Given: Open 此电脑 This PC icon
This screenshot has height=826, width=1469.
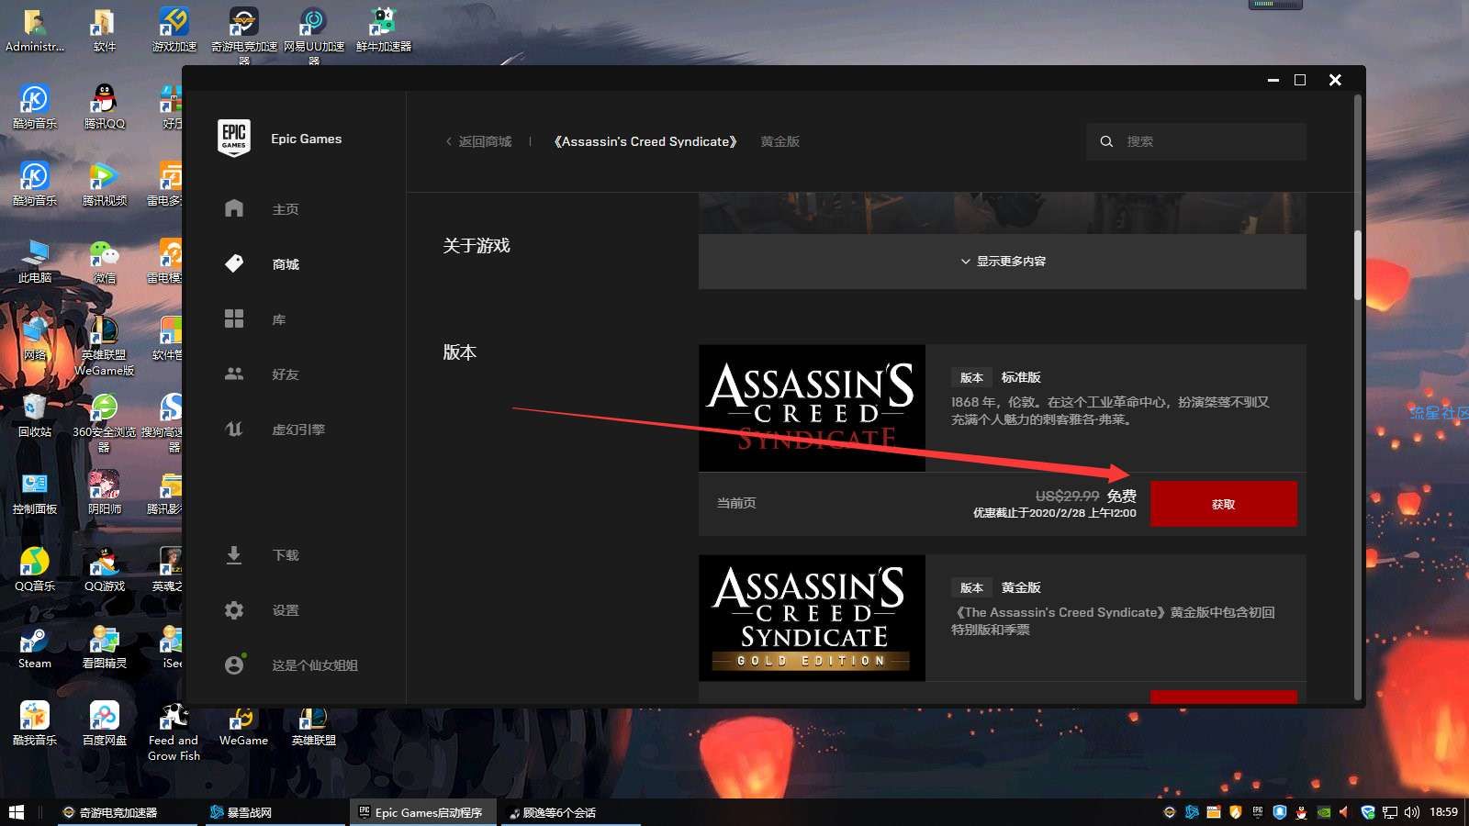Looking at the screenshot, I should click(35, 261).
